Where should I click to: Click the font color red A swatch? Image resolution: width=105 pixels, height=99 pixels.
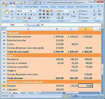coord(29,18)
